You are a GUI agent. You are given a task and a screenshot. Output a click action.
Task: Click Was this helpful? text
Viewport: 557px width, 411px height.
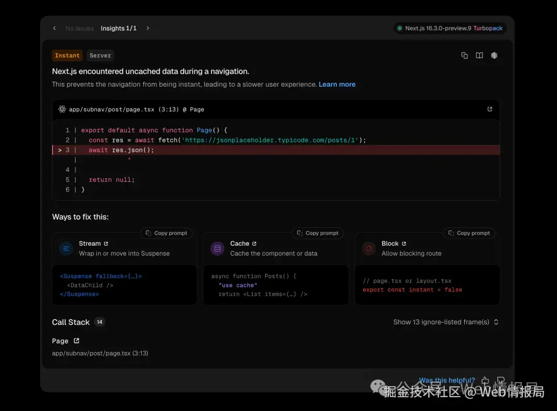[447, 381]
